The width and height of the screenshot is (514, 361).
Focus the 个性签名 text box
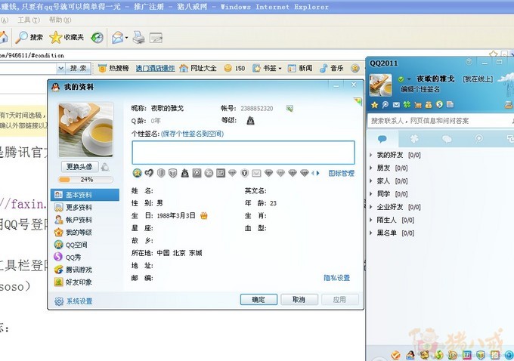point(243,153)
